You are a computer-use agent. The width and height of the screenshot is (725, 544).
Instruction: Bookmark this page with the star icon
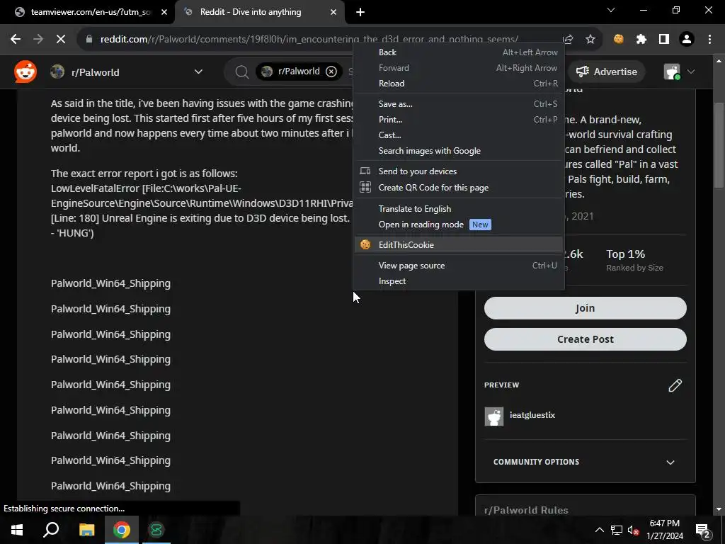(x=590, y=40)
